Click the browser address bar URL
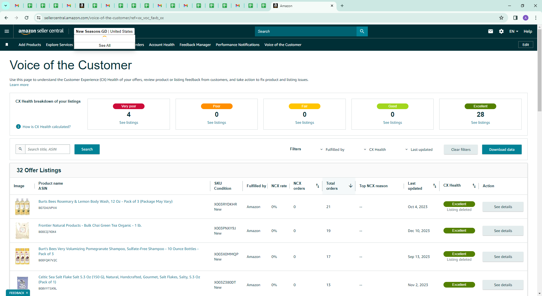This screenshot has width=542, height=296. [x=104, y=18]
